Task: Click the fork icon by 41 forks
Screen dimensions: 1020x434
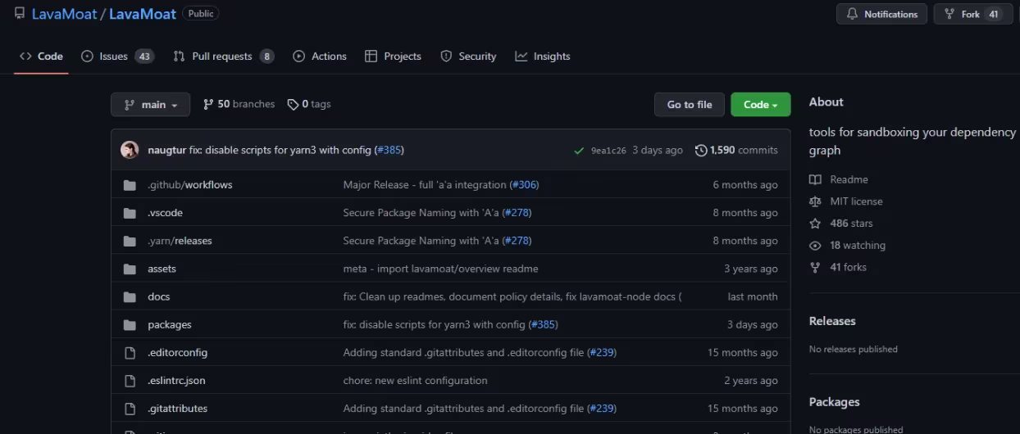Action: pos(815,268)
